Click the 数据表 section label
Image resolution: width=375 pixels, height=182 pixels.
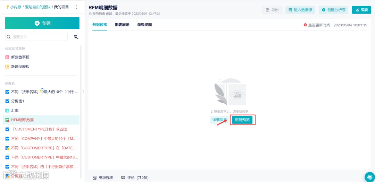(x=10, y=83)
